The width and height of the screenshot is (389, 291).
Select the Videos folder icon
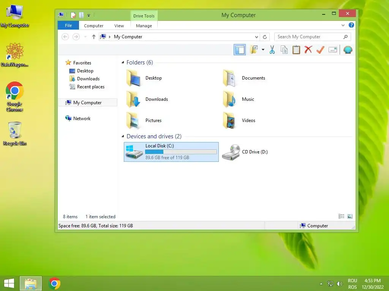pyautogui.click(x=230, y=120)
